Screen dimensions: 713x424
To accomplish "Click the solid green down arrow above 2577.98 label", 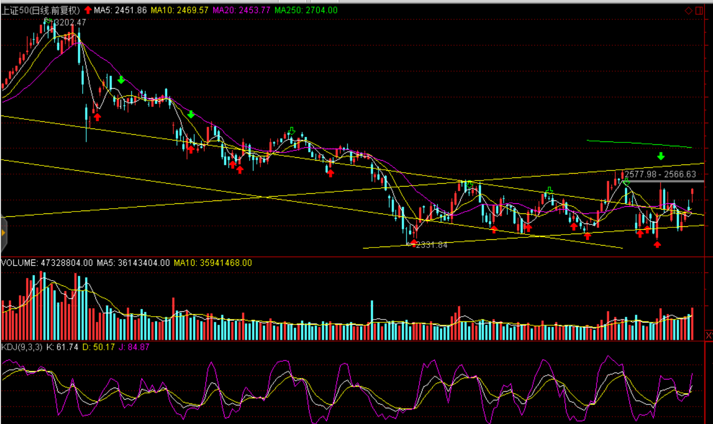I will tap(661, 156).
